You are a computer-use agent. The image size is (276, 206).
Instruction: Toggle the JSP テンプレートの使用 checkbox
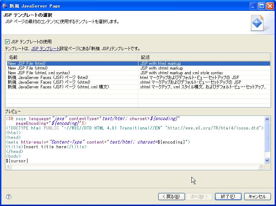pos(7,42)
